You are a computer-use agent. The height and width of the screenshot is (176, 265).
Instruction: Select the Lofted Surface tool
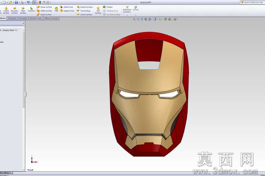pyautogui.click(x=6, y=11)
